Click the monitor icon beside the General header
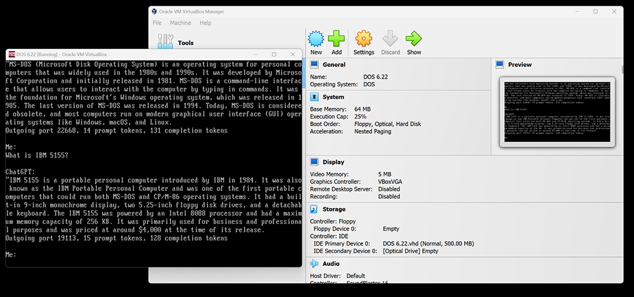634x297 pixels. [314, 65]
